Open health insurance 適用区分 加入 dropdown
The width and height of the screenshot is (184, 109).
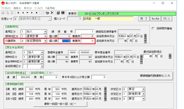coord(45,32)
